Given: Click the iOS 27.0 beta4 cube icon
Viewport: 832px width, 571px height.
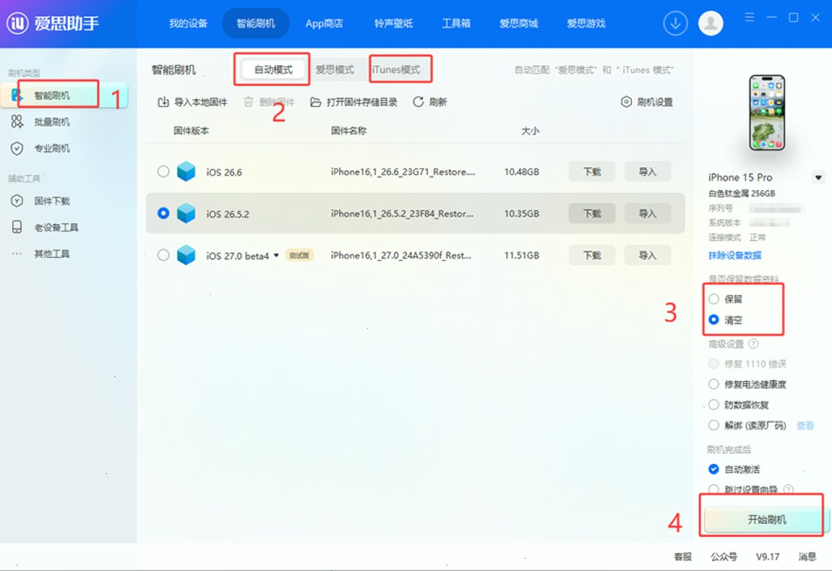Looking at the screenshot, I should click(x=186, y=255).
